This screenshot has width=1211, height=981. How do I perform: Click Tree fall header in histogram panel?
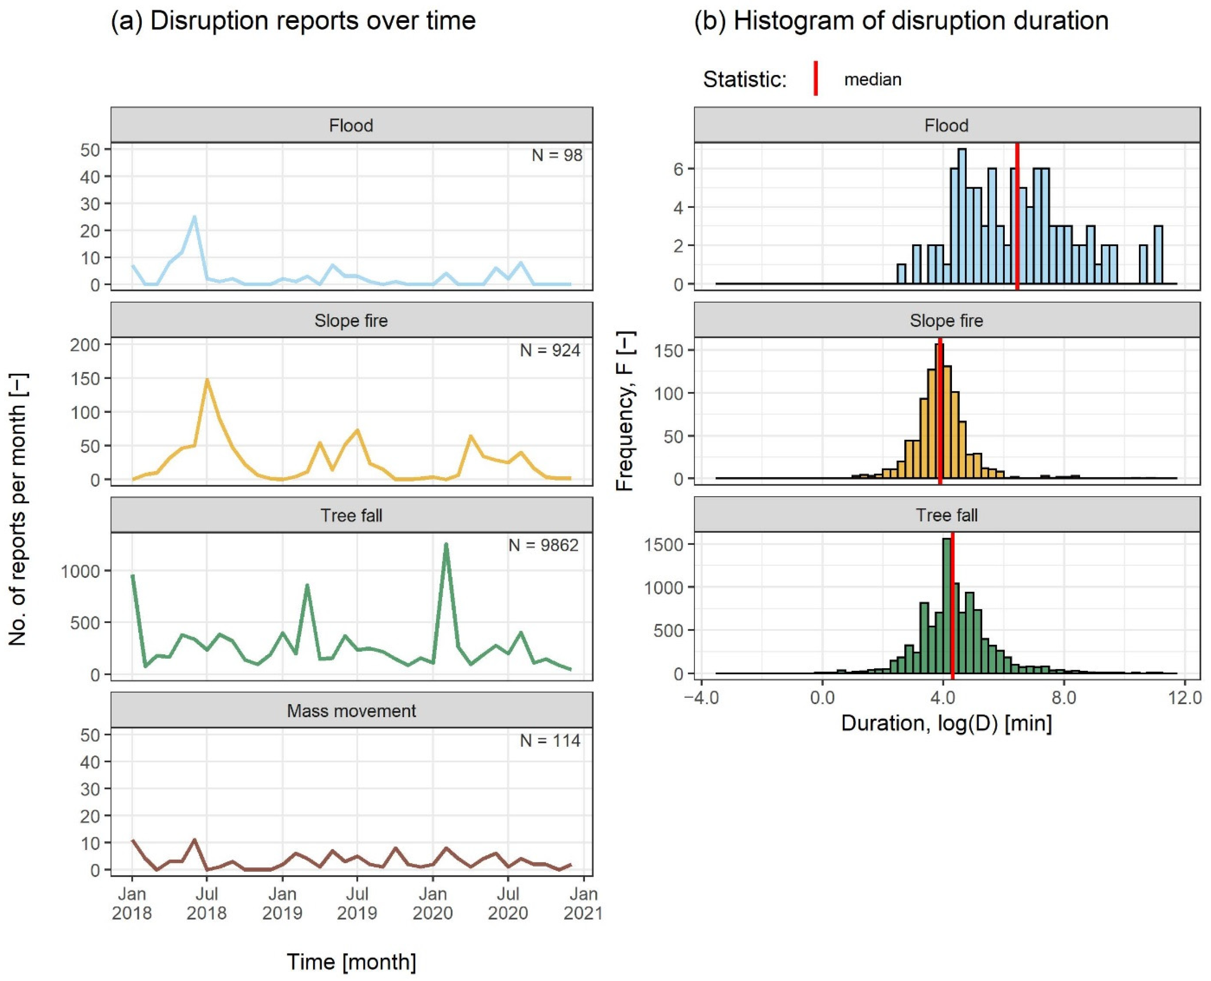tap(946, 515)
